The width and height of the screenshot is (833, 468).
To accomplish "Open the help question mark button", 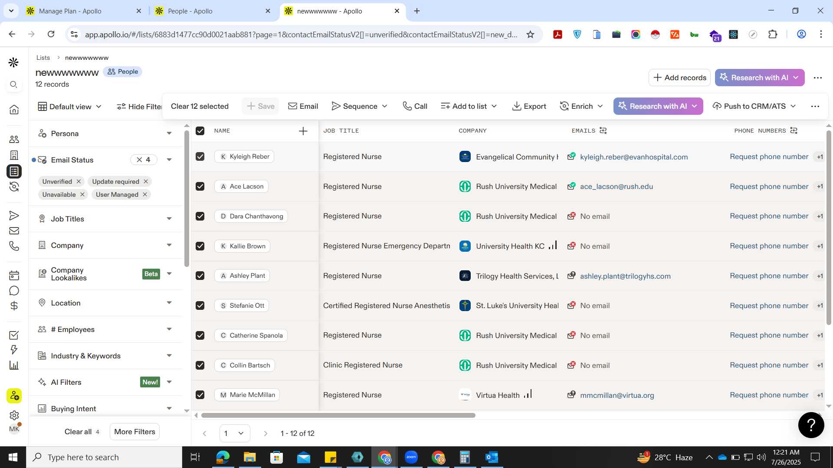I will coord(811,425).
